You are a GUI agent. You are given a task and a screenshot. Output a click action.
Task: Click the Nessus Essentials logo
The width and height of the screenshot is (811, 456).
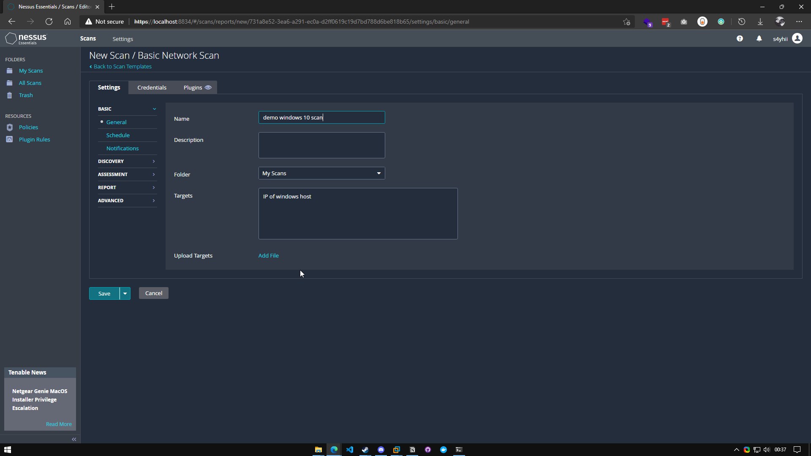click(26, 38)
